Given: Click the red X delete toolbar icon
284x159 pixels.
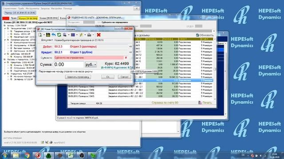Looking at the screenshot, I should 99,35.
